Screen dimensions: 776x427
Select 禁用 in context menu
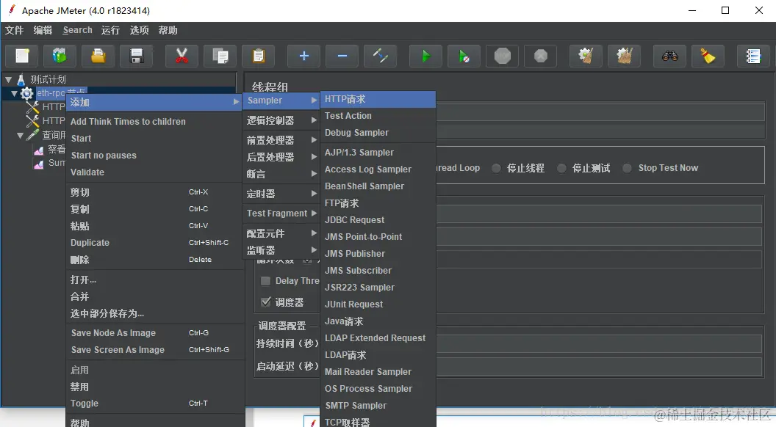click(x=154, y=387)
